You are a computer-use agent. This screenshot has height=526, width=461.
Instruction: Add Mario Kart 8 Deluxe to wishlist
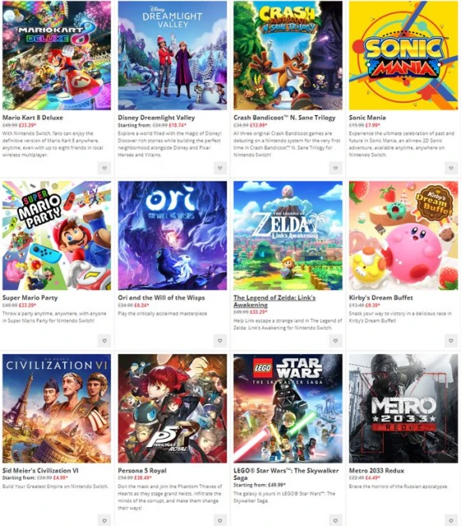[105, 168]
